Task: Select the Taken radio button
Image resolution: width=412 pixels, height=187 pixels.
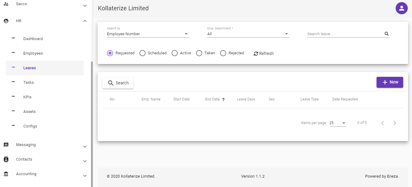Action: [199, 53]
